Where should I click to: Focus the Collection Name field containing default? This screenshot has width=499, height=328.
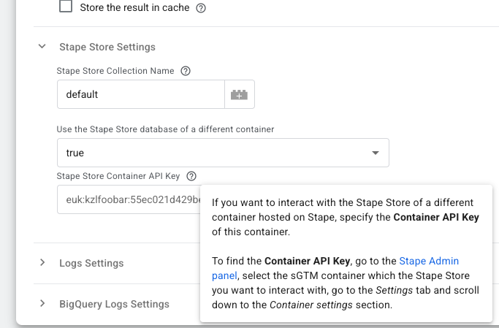tap(140, 94)
